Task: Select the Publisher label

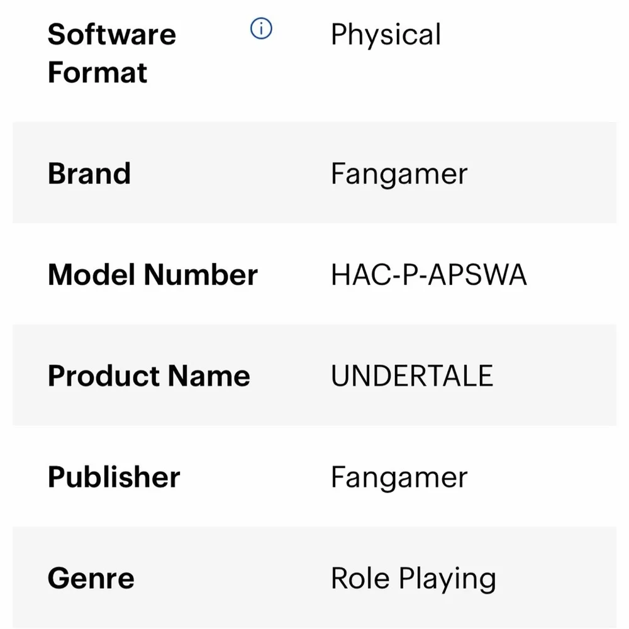Action: [114, 477]
